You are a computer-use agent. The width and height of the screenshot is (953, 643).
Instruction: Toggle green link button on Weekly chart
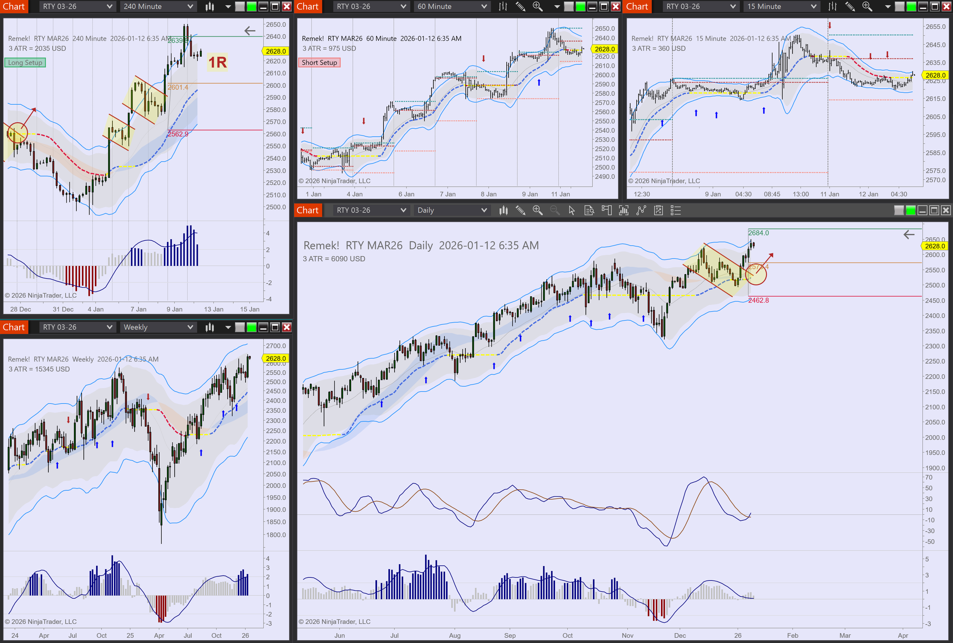coord(252,327)
